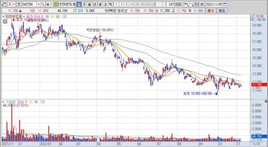Click the window layout icon at toolbar start
The height and width of the screenshot is (147, 268).
click(4, 4)
